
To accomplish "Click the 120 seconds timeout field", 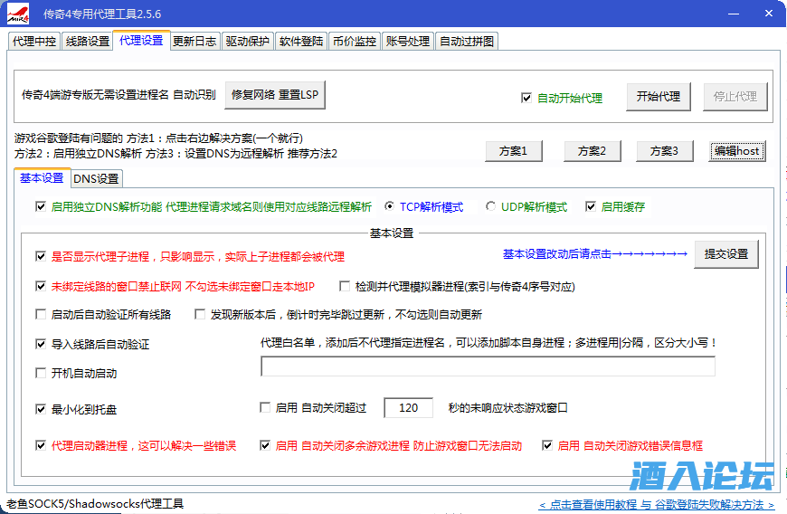I will tap(409, 408).
